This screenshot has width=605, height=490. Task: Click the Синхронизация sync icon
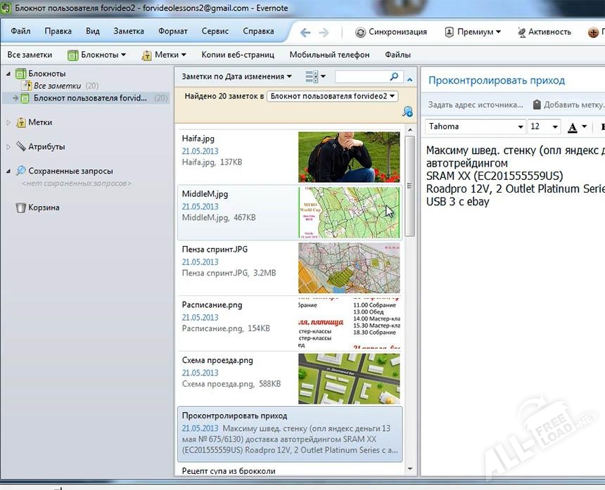pos(360,32)
